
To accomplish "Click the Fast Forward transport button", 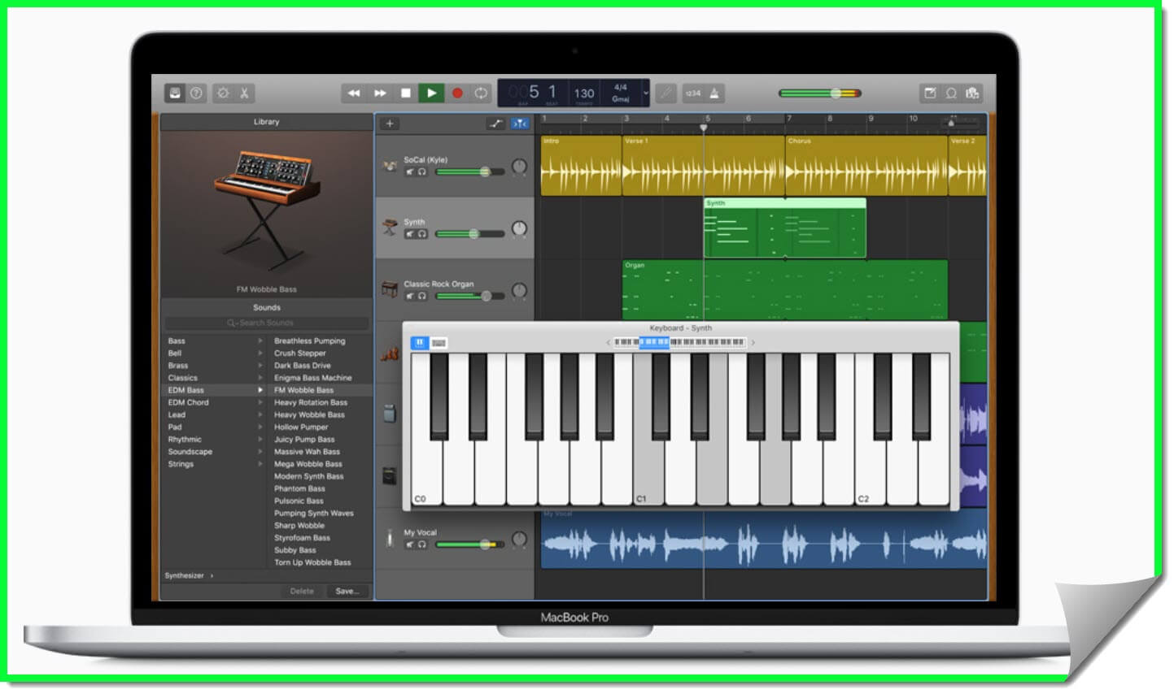I will (380, 93).
